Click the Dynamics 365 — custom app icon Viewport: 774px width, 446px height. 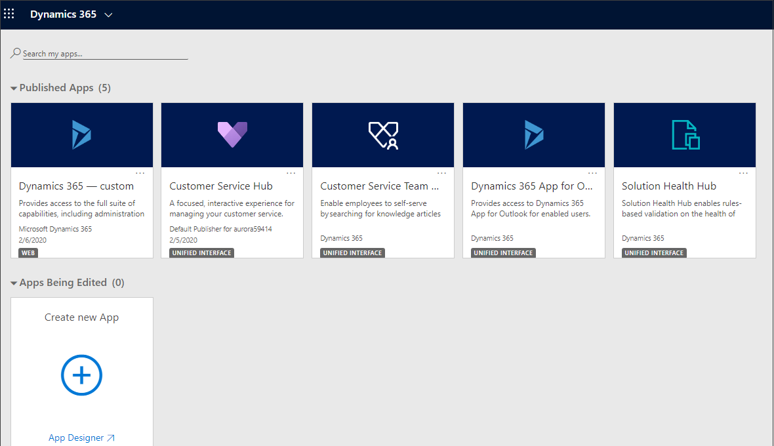tap(81, 134)
